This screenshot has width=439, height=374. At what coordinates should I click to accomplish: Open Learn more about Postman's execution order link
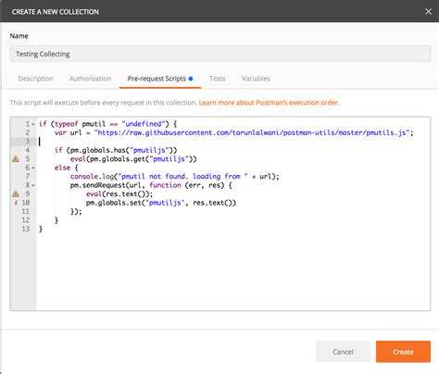(x=269, y=103)
